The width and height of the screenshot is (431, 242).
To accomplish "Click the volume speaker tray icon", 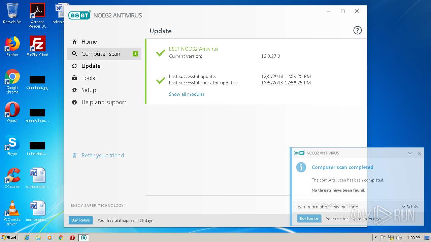I will pyautogui.click(x=399, y=238).
